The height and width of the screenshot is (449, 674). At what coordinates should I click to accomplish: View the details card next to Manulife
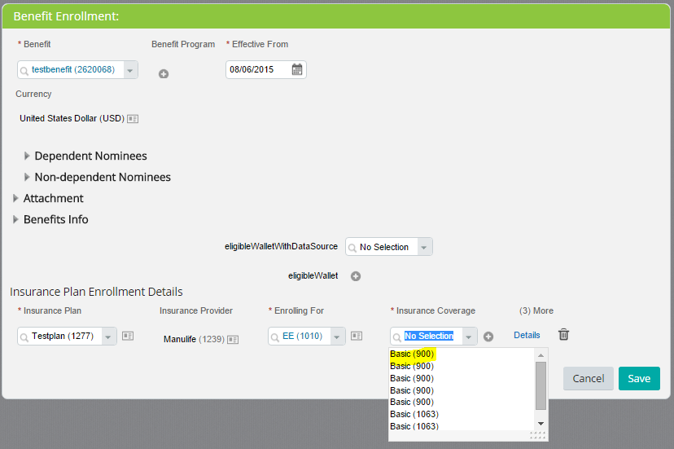(x=233, y=340)
